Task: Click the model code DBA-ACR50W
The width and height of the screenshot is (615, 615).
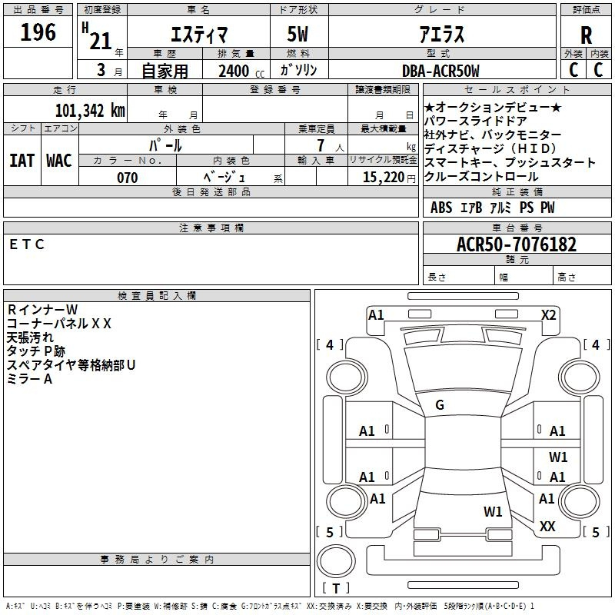Action: (440, 71)
